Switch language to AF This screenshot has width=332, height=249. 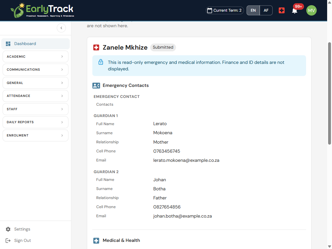tap(266, 10)
